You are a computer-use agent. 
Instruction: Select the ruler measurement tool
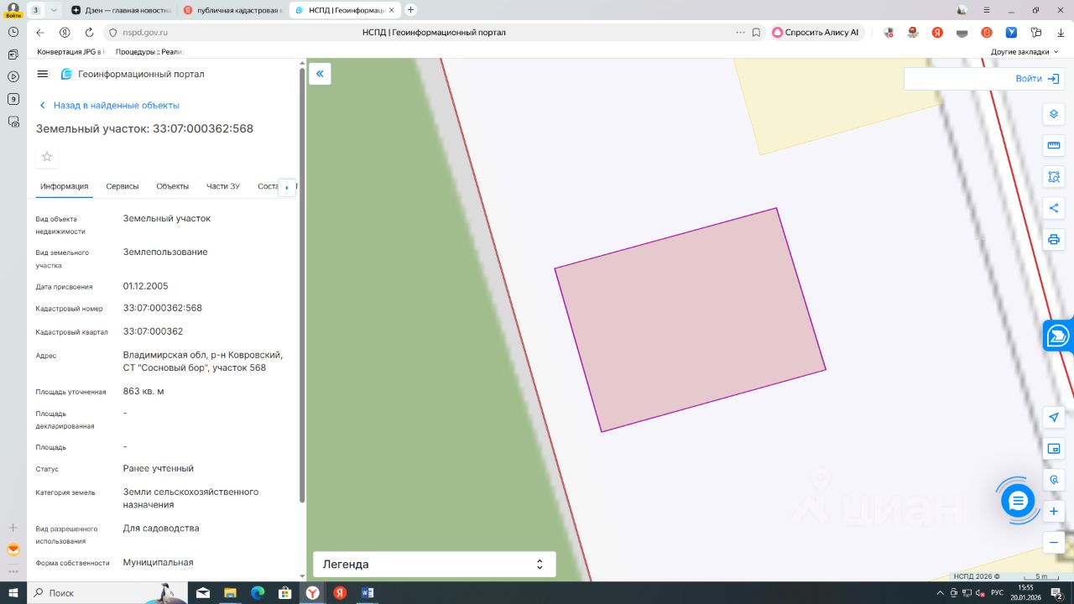coord(1054,146)
